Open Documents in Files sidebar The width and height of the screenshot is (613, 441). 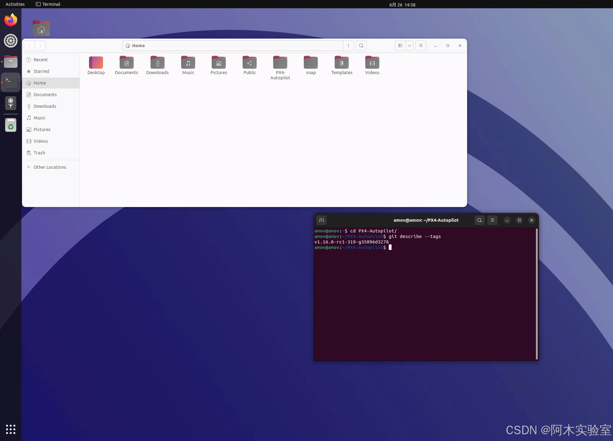point(51,95)
